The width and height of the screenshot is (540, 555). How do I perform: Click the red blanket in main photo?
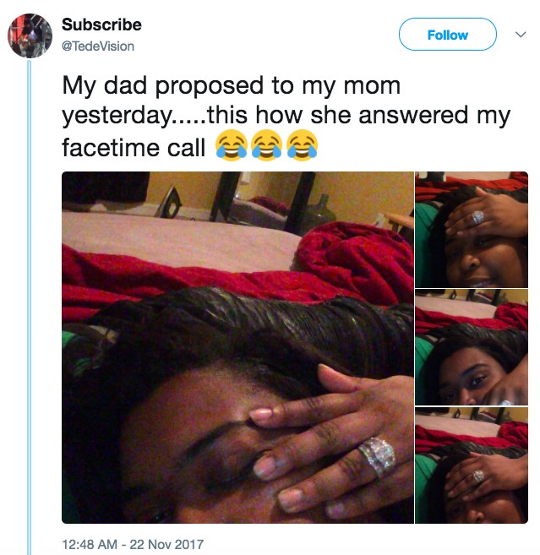coord(355,262)
